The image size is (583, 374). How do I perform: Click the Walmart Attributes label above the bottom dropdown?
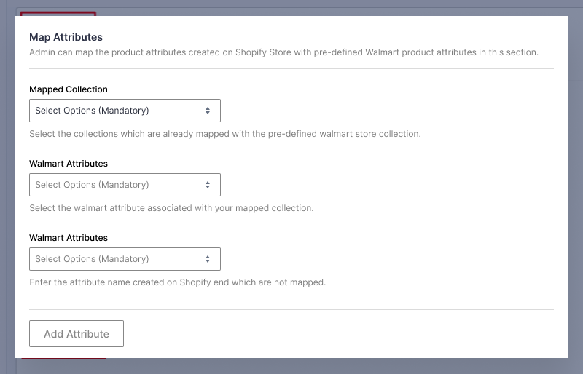(x=69, y=238)
